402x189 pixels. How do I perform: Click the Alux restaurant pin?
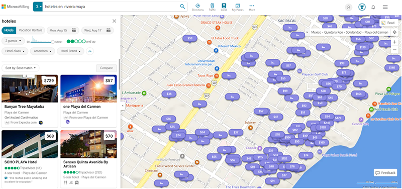point(130,127)
